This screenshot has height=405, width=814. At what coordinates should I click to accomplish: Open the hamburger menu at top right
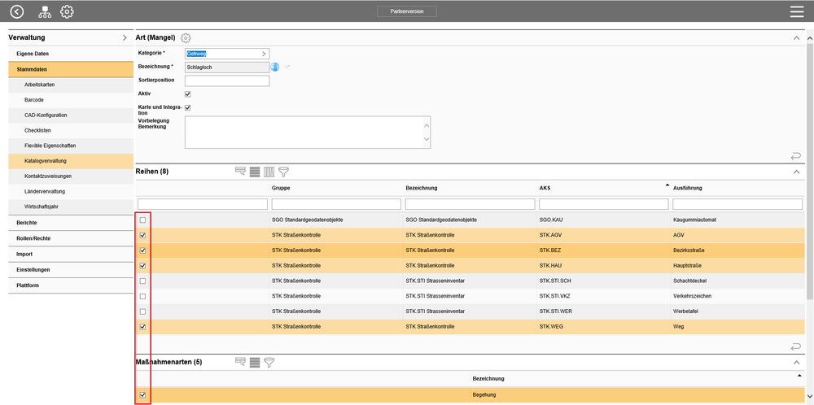coord(796,11)
